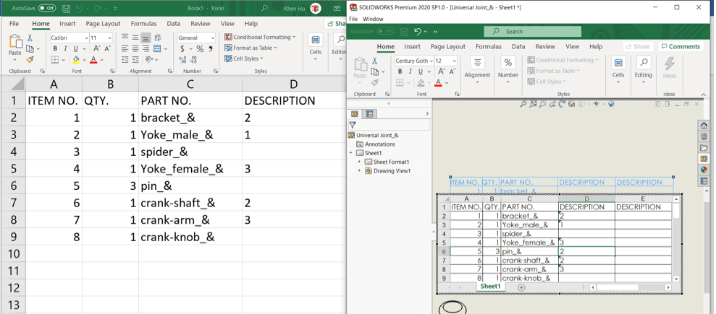Click Increase Indent icon in Book1 ribbon
Image resolution: width=716 pixels, height=314 pixels.
pos(135,60)
